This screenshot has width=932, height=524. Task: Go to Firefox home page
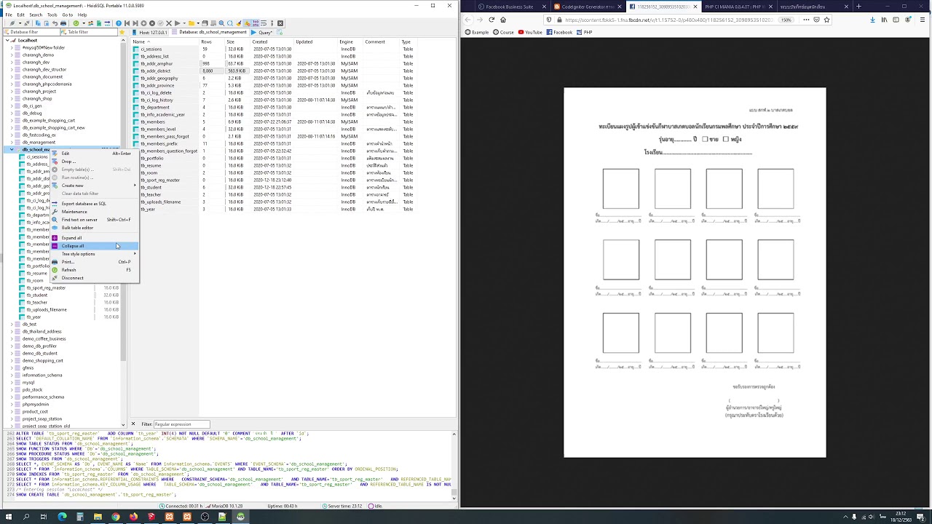[503, 20]
